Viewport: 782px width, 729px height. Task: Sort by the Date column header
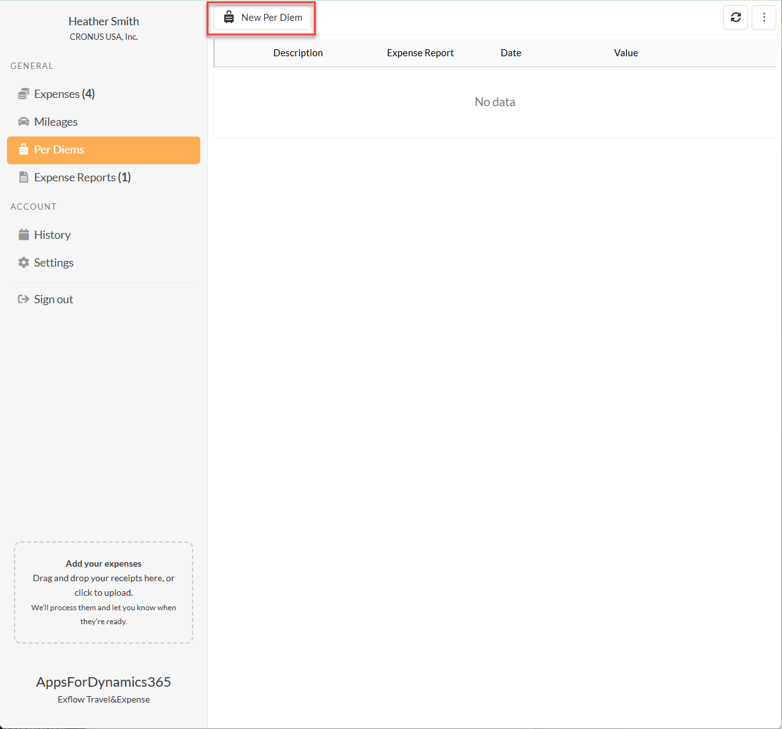510,53
